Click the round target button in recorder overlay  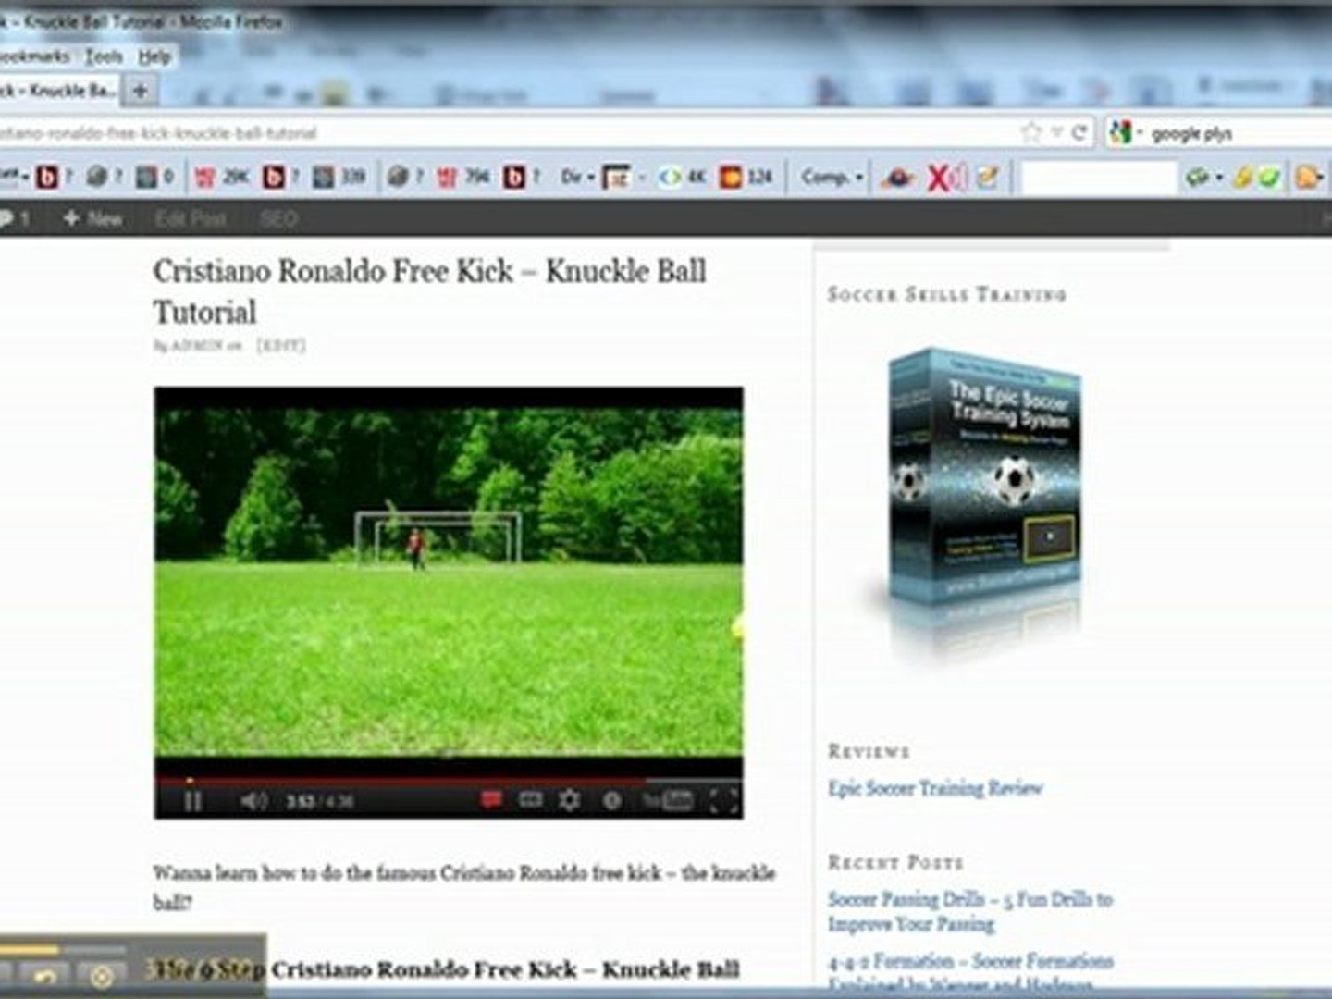coord(101,975)
